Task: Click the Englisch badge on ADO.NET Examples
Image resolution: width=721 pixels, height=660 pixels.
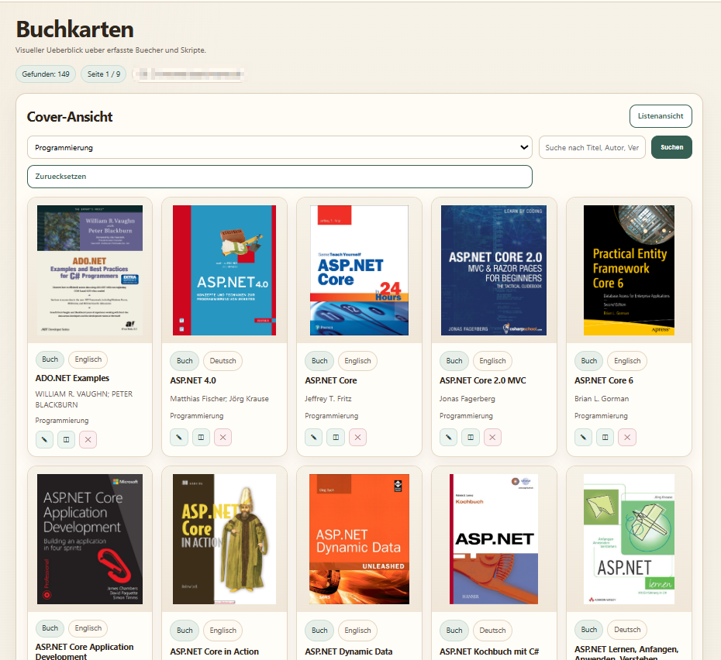Action: pyautogui.click(x=88, y=359)
